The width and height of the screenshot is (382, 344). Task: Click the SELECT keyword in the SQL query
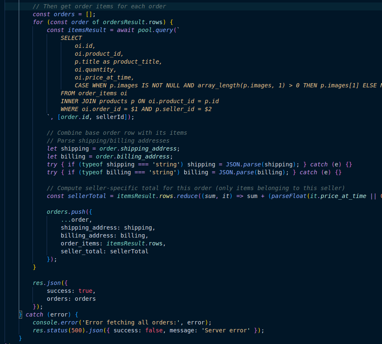71,38
